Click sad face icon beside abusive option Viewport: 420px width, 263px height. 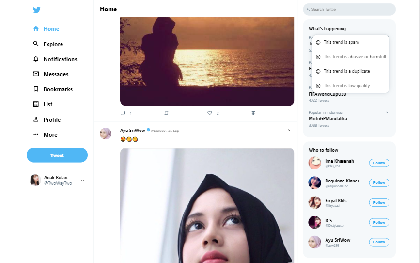(318, 57)
